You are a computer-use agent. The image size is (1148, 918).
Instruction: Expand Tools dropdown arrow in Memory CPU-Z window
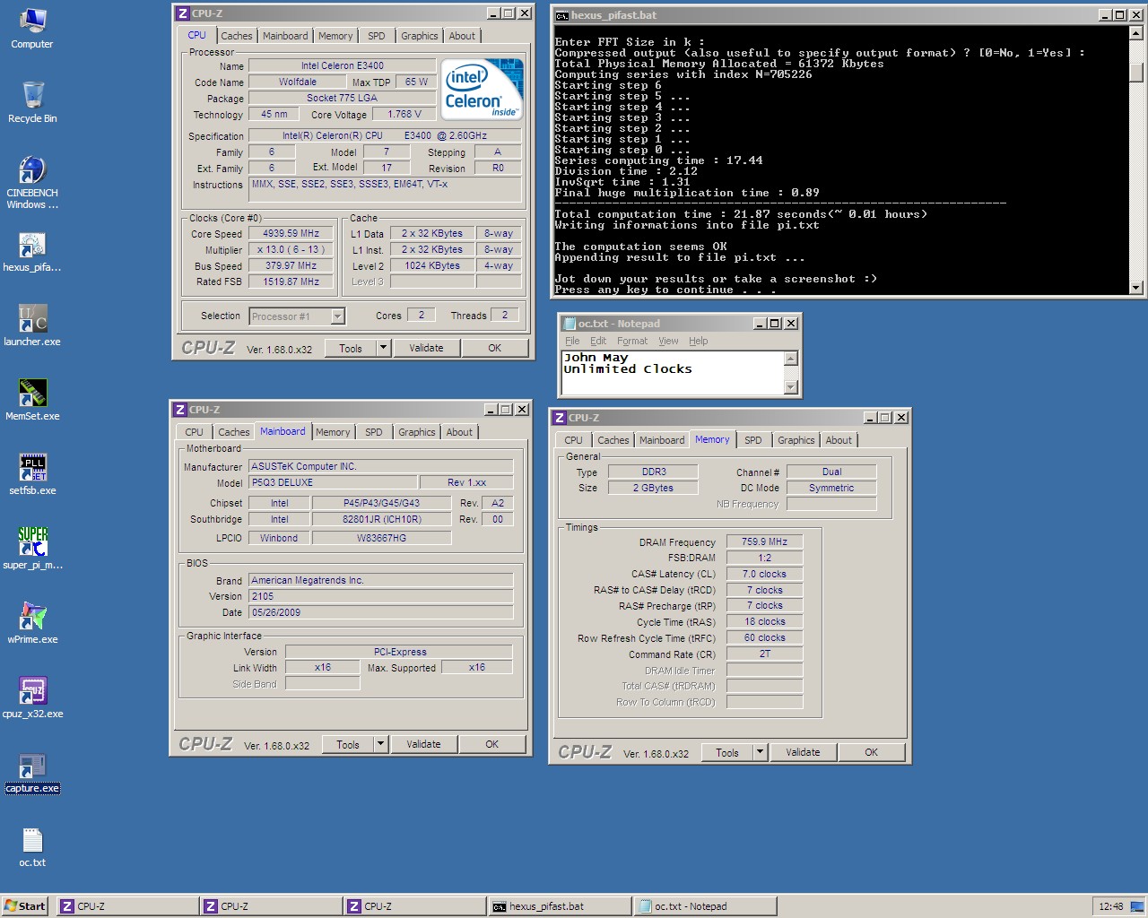pos(760,752)
